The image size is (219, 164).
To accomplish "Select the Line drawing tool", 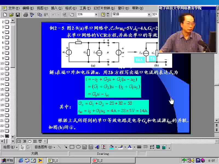I will click(59, 147).
